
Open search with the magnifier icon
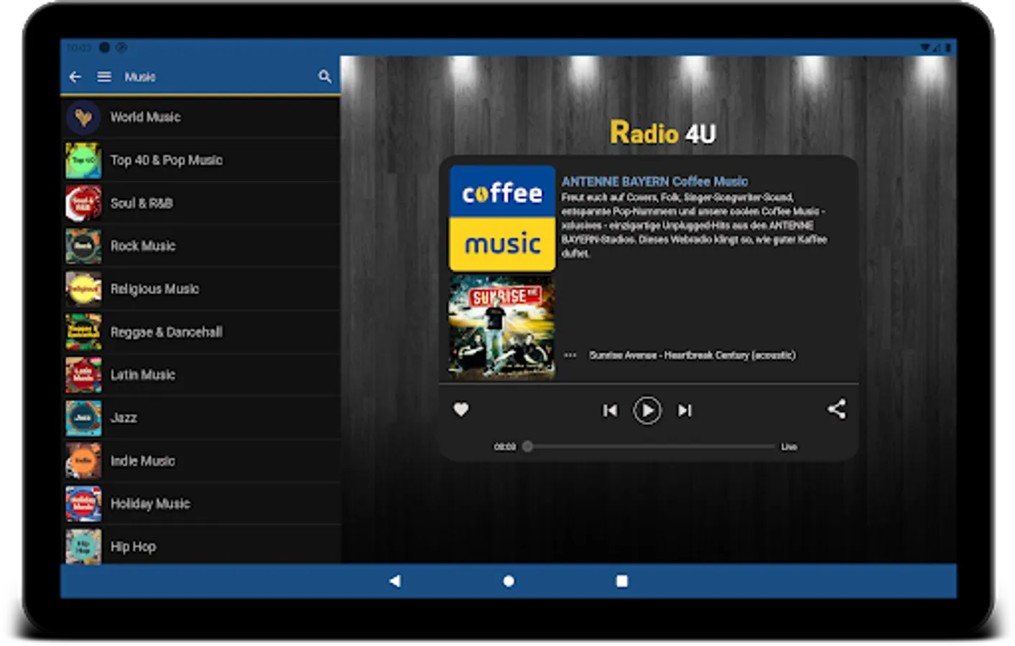[x=325, y=76]
